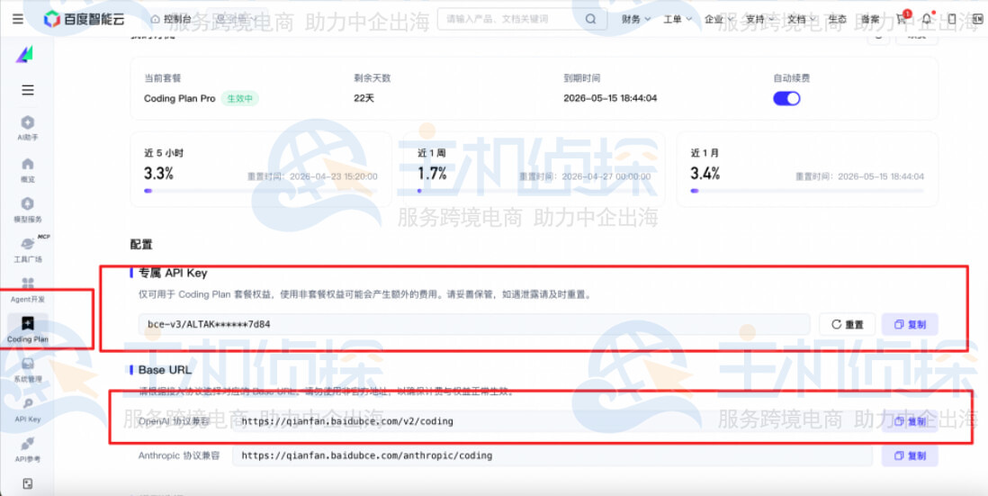Expand the 支持 dropdown menu

[760, 19]
